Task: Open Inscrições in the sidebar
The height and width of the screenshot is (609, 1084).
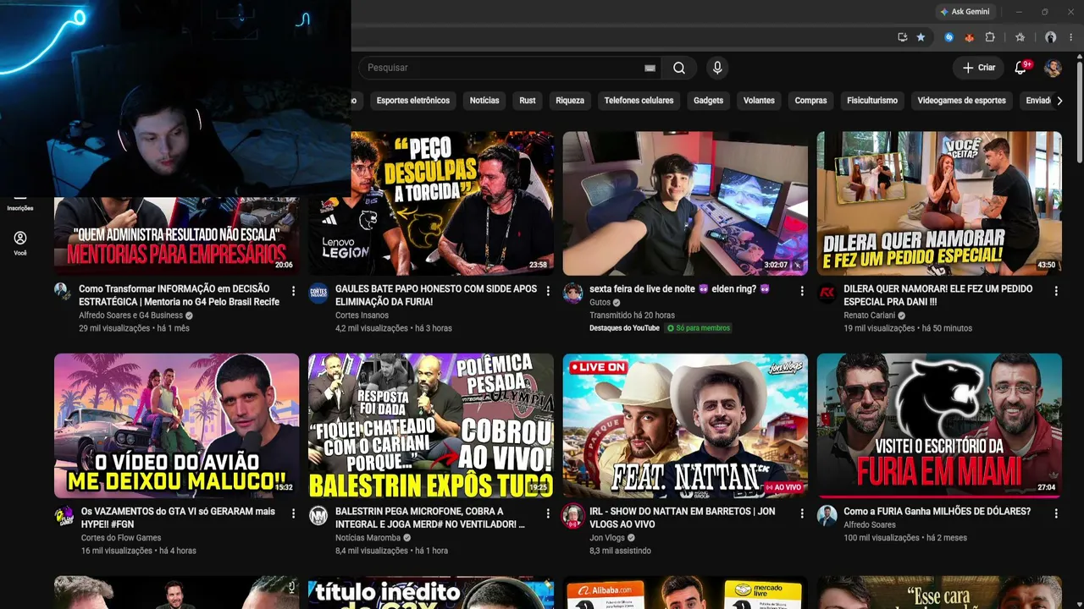Action: pyautogui.click(x=20, y=203)
